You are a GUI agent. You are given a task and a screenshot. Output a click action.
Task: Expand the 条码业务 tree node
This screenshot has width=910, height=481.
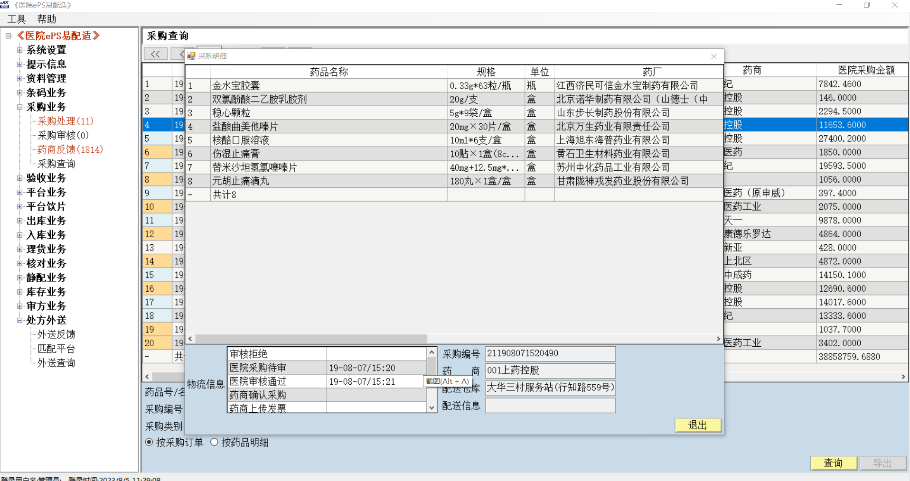click(x=19, y=92)
